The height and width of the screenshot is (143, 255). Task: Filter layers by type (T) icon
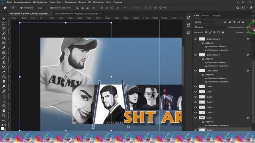[234, 22]
